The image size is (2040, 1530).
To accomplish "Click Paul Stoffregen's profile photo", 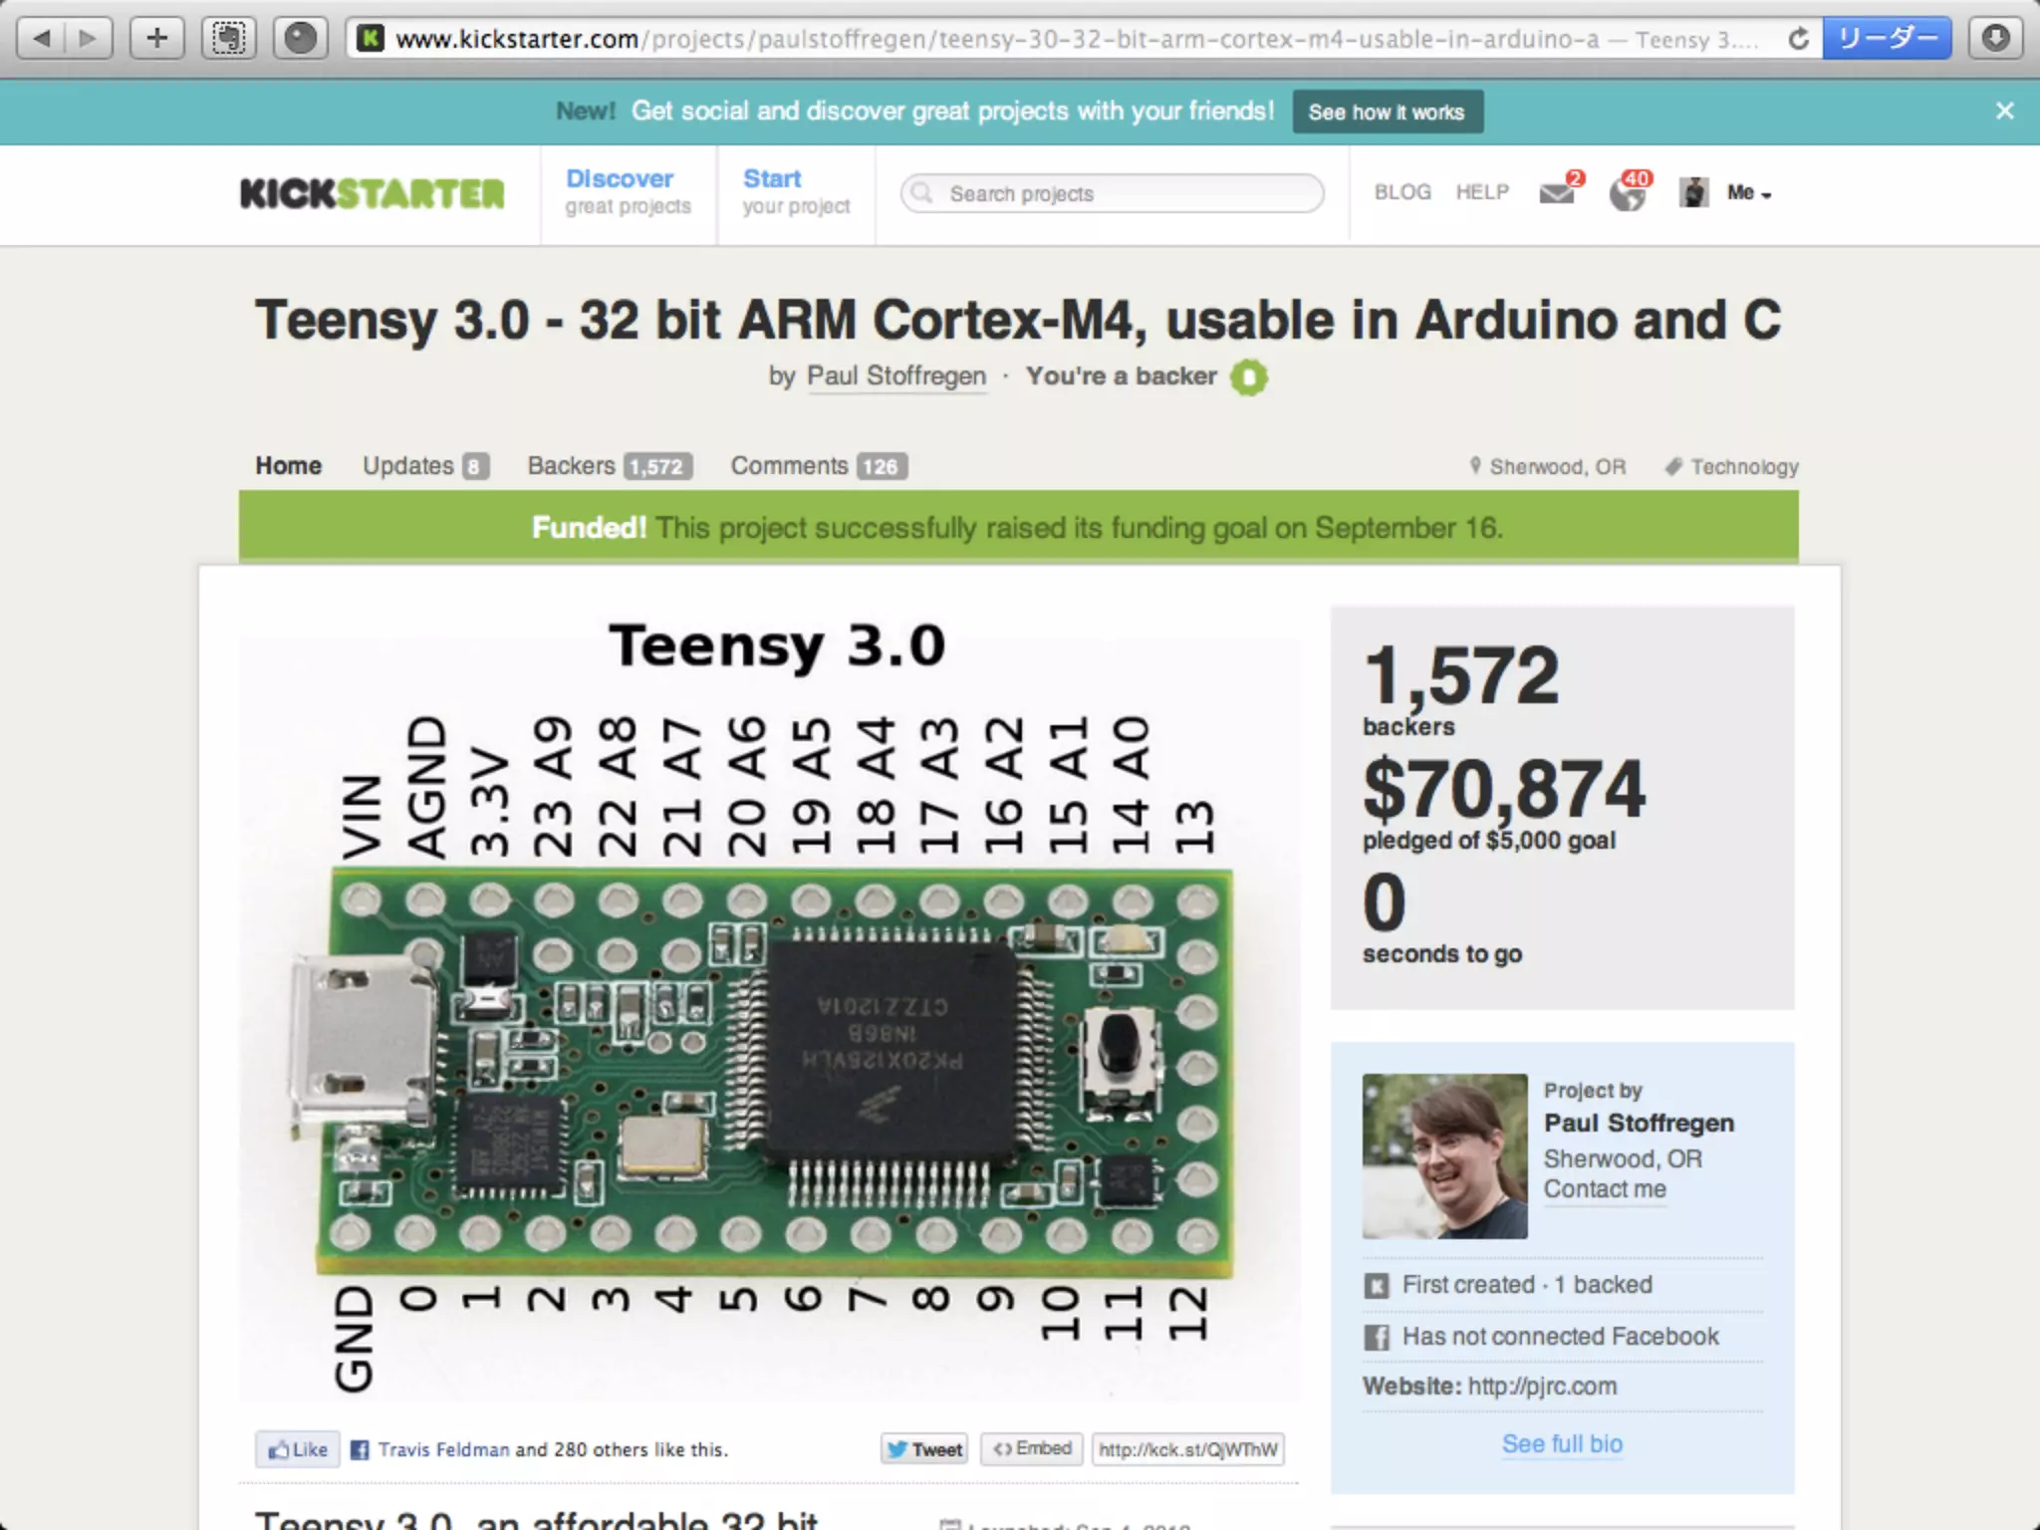I will 1444,1155.
